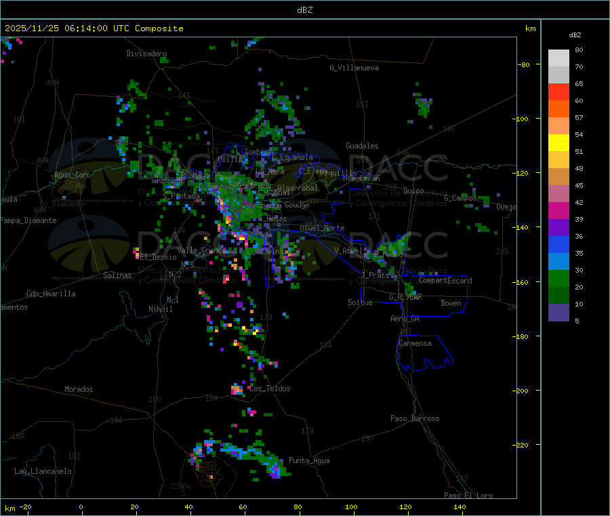Viewport: 610px width, 516px height.
Task: Click the orange echo cell west of Los_Toldos
Action: coord(237,389)
